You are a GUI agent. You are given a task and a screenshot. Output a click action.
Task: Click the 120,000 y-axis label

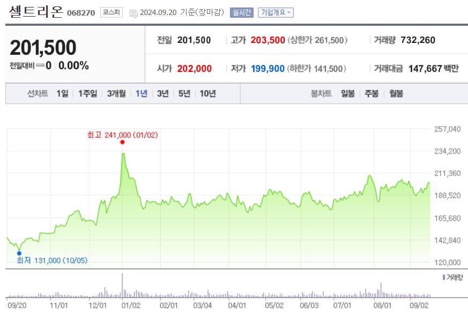[448, 263]
